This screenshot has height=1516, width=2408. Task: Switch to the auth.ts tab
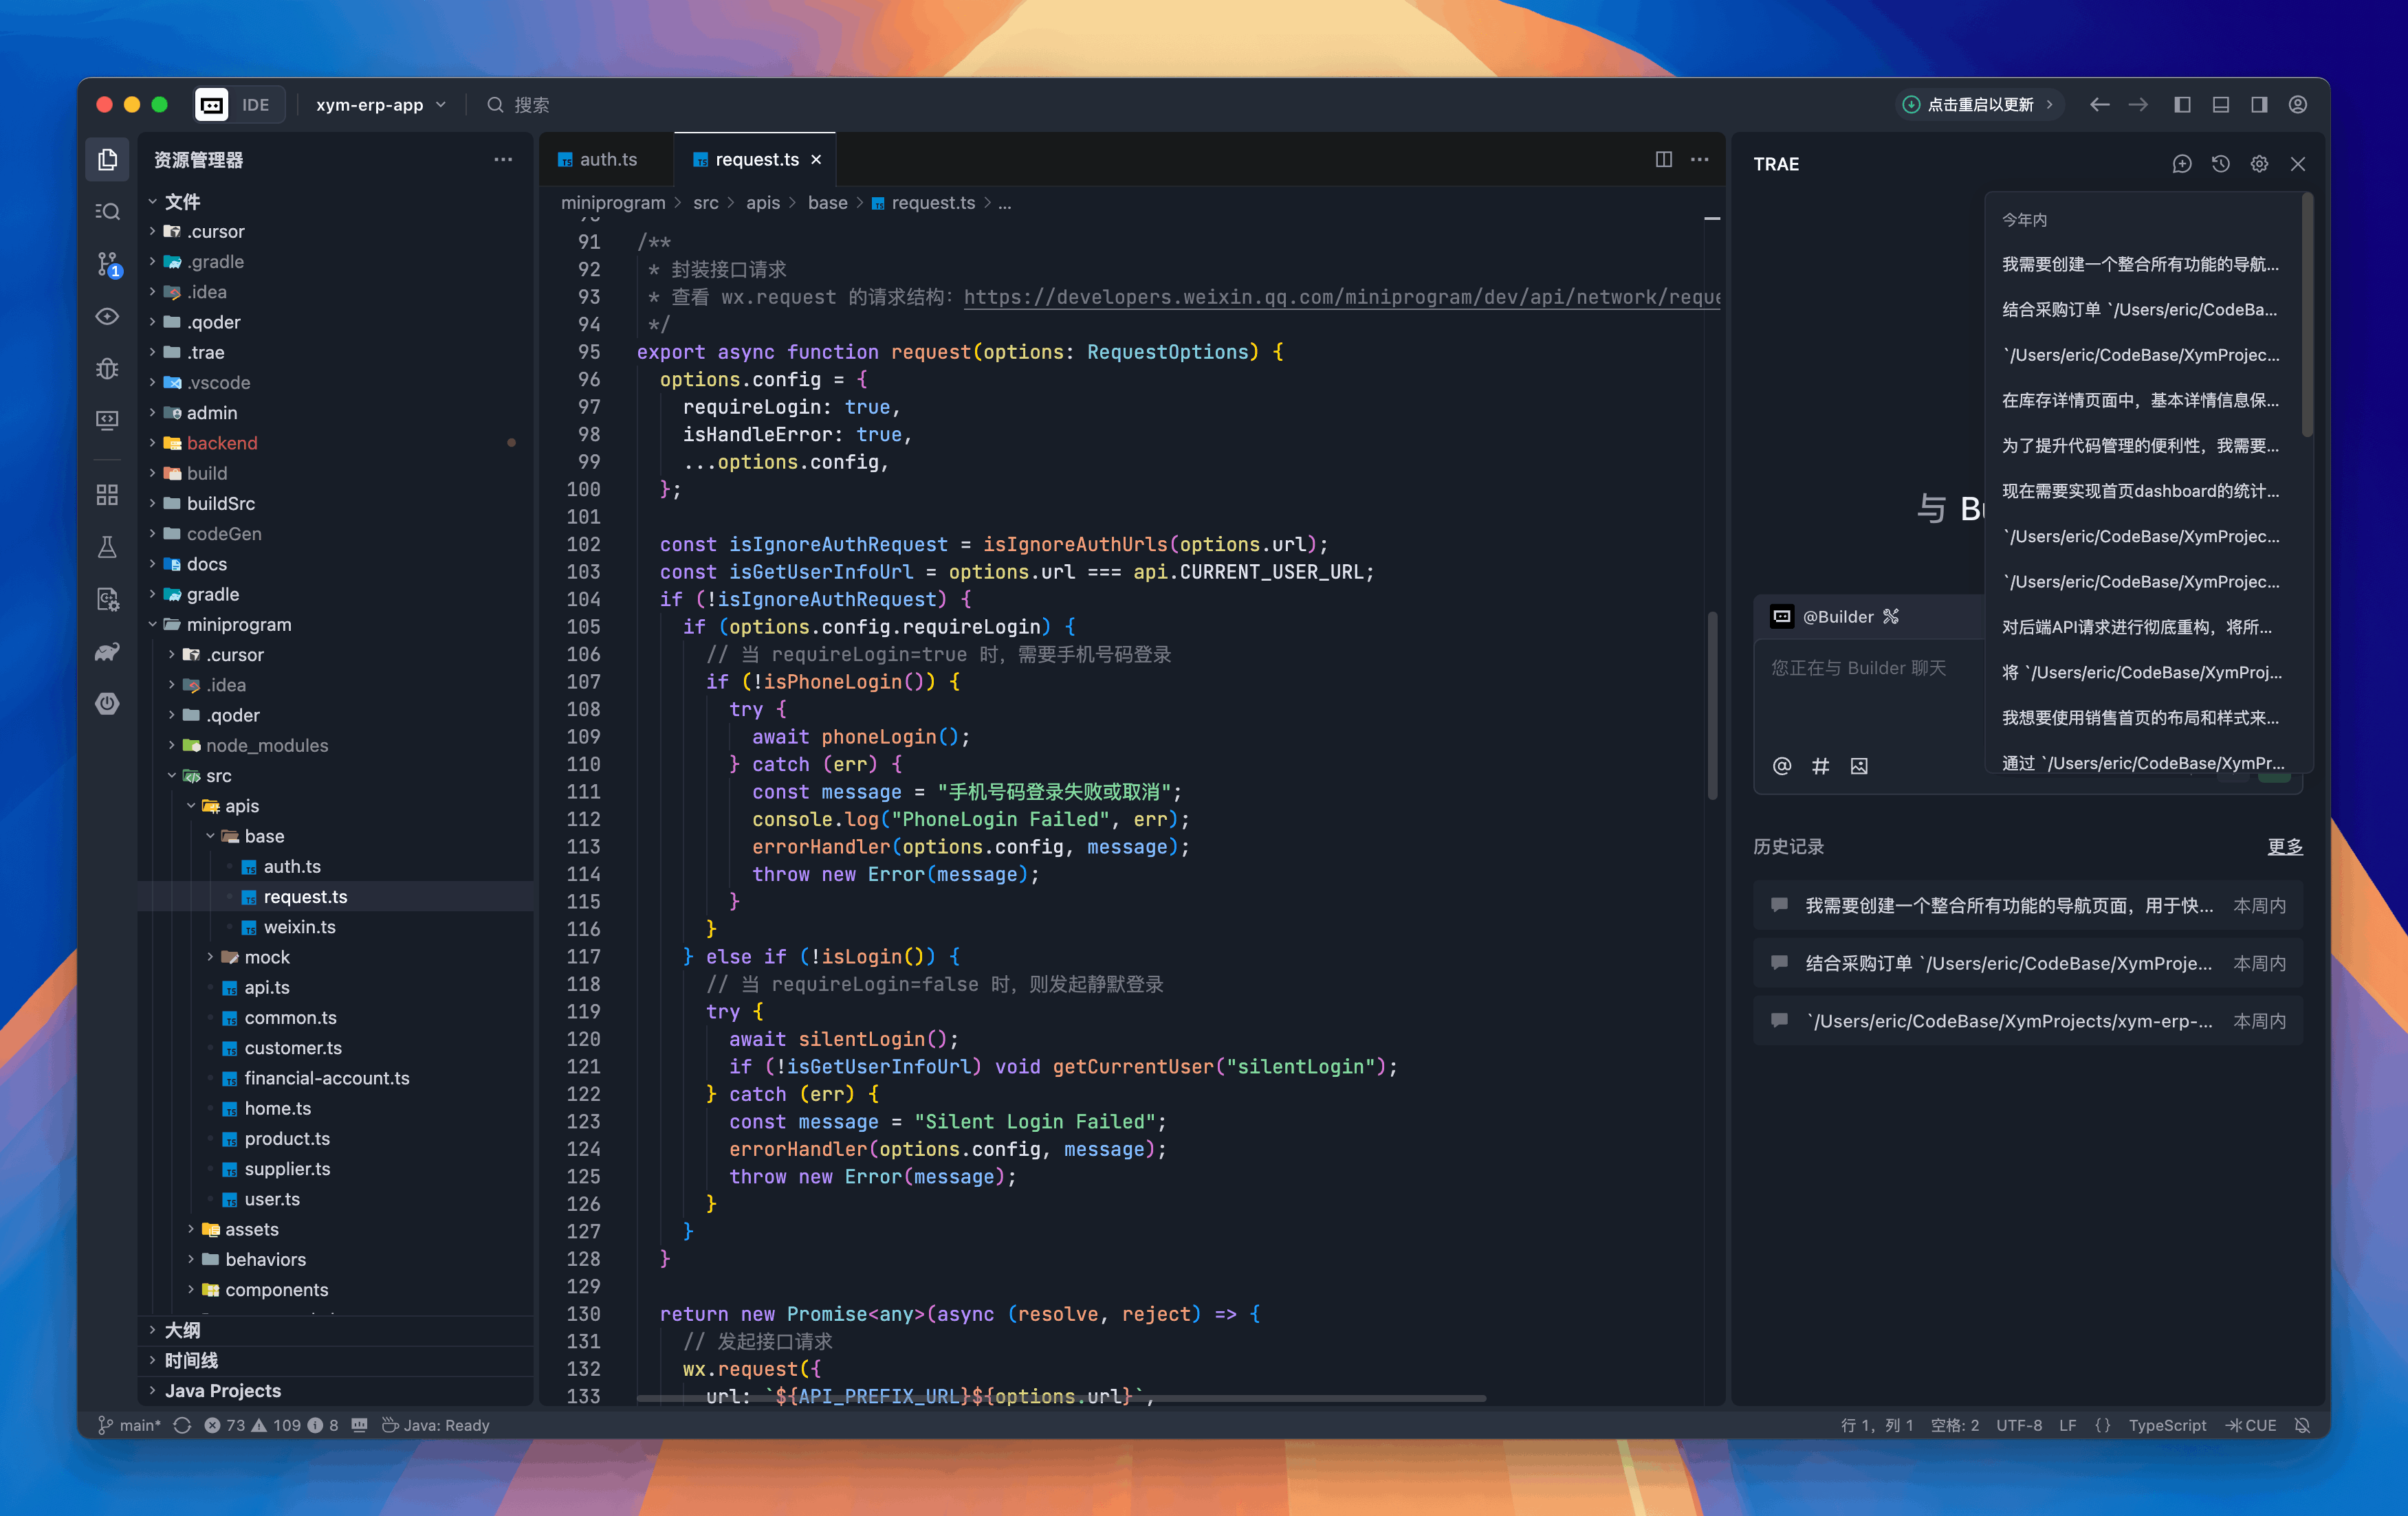pyautogui.click(x=607, y=160)
